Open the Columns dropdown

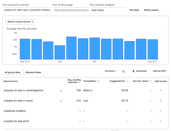click(110, 71)
